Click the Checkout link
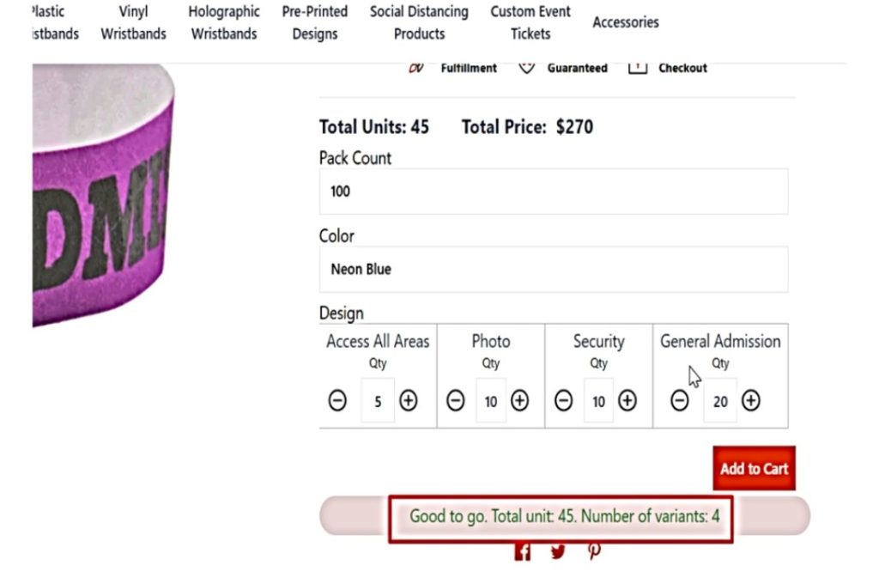 pyautogui.click(x=683, y=67)
